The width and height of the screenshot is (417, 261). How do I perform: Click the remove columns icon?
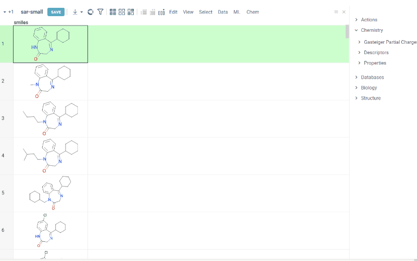[153, 12]
